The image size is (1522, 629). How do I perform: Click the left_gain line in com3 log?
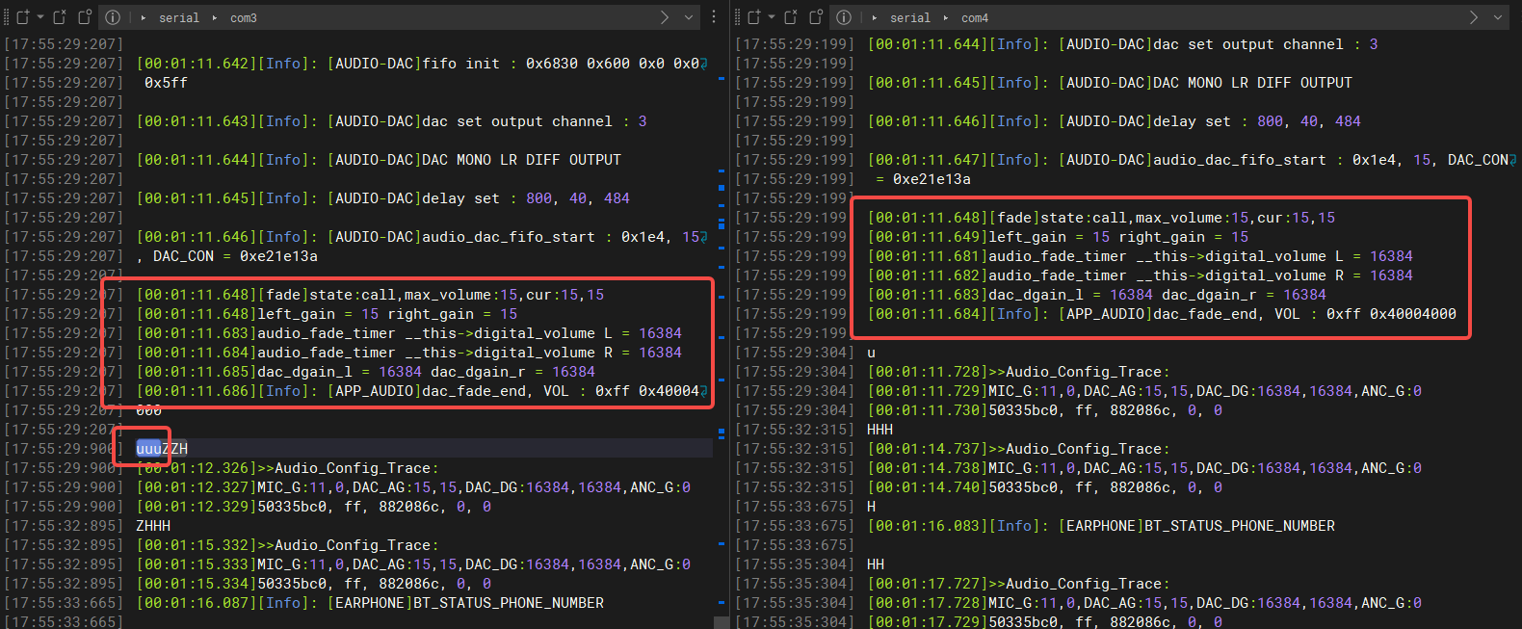(328, 314)
